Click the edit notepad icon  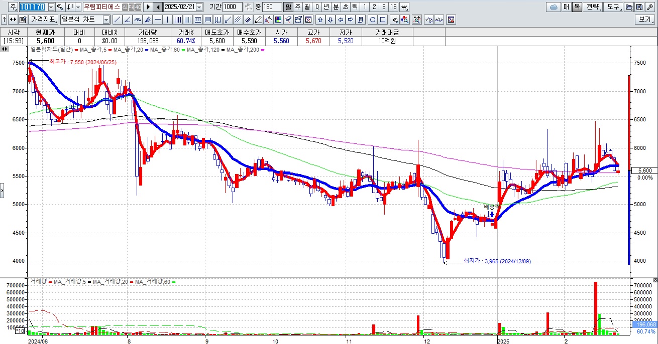click(x=23, y=20)
